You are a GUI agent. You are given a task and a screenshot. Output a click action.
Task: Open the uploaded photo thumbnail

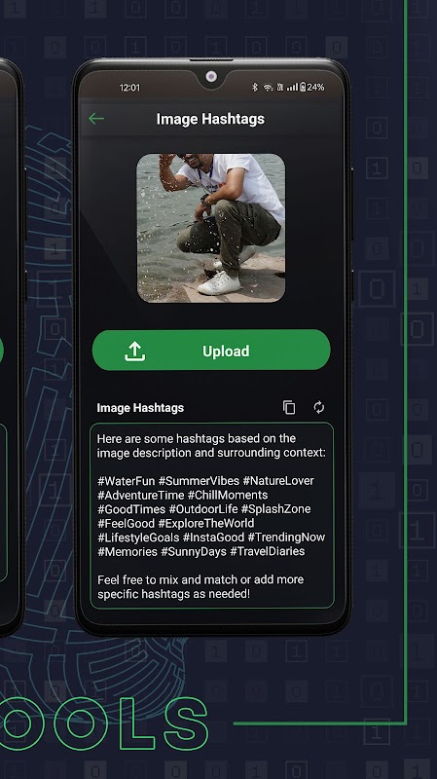tap(211, 228)
